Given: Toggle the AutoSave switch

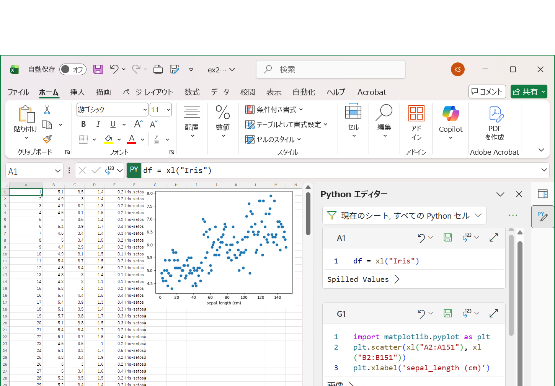Looking at the screenshot, I should [73, 69].
